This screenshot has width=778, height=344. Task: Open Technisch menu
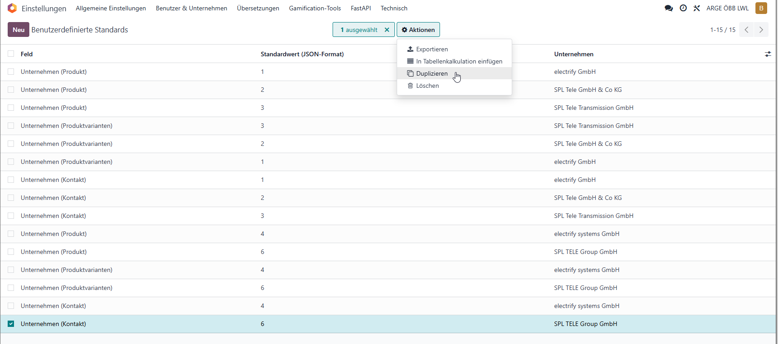(394, 8)
